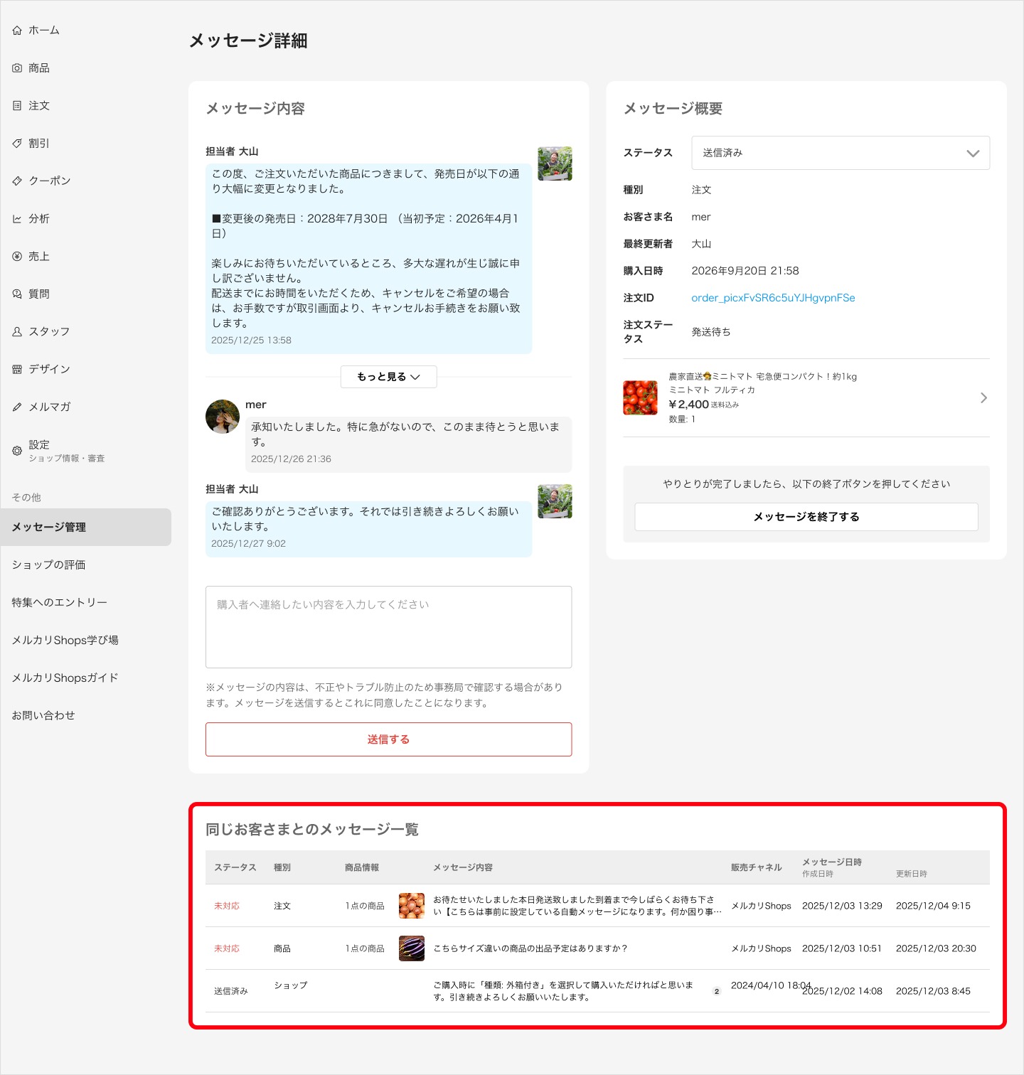Open the 分析 chart icon
The width and height of the screenshot is (1024, 1075).
point(17,219)
